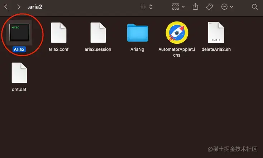The width and height of the screenshot is (263, 158).
Task: Click the dht.dat file name
Action: (19, 90)
